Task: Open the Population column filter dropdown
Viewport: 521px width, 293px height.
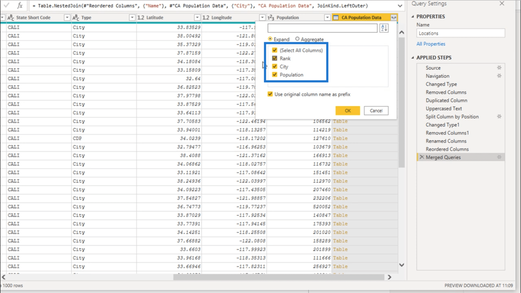Action: [x=327, y=18]
